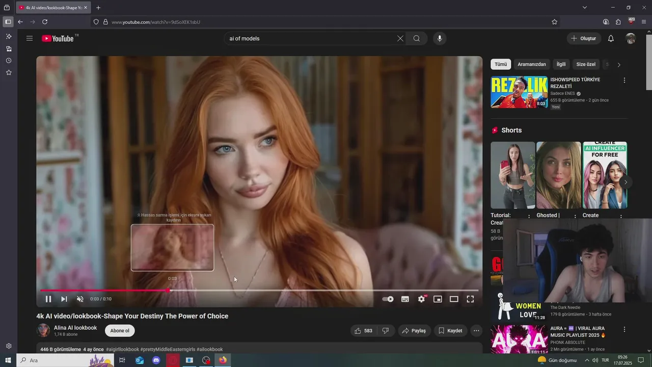Viewport: 652px width, 367px height.
Task: Open options for AURA playlist video
Action: [624, 330]
